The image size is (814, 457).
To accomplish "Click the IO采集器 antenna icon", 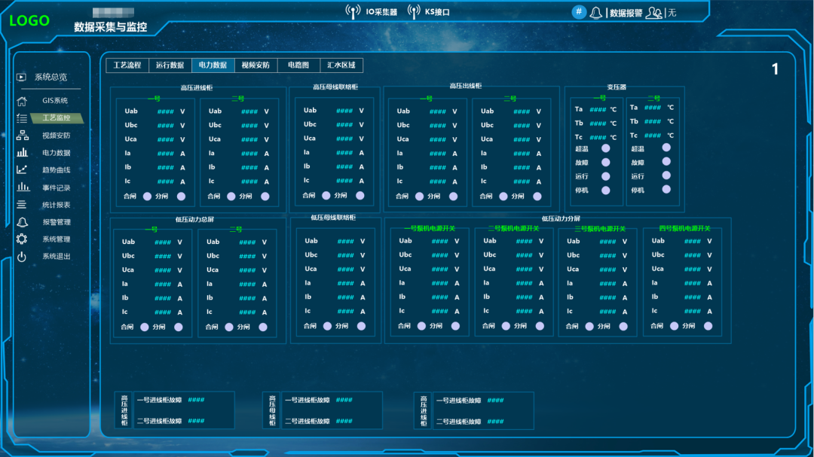I will (x=353, y=12).
